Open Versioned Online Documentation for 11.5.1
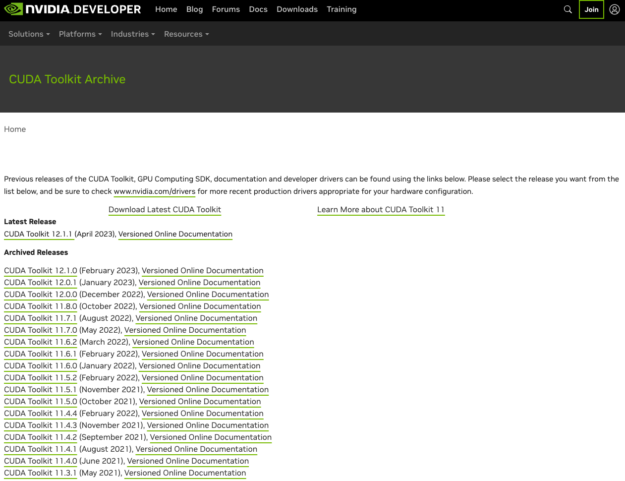Screen dimensions: 625x481 [208, 390]
